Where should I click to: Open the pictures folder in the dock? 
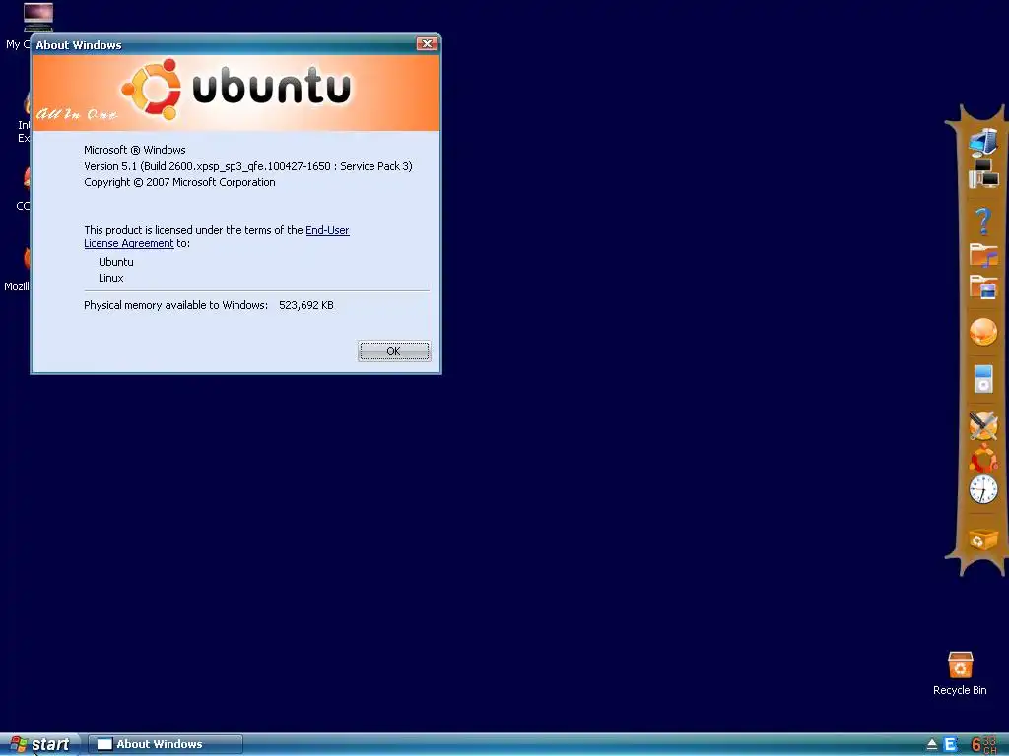[x=983, y=286]
